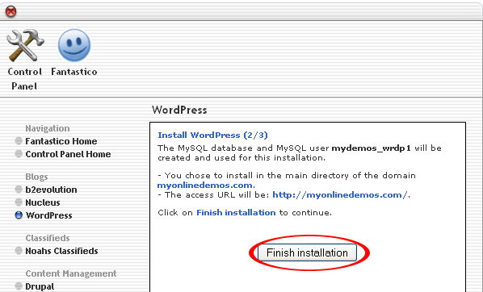
Task: Go to Control Panel Home link
Action: (68, 154)
